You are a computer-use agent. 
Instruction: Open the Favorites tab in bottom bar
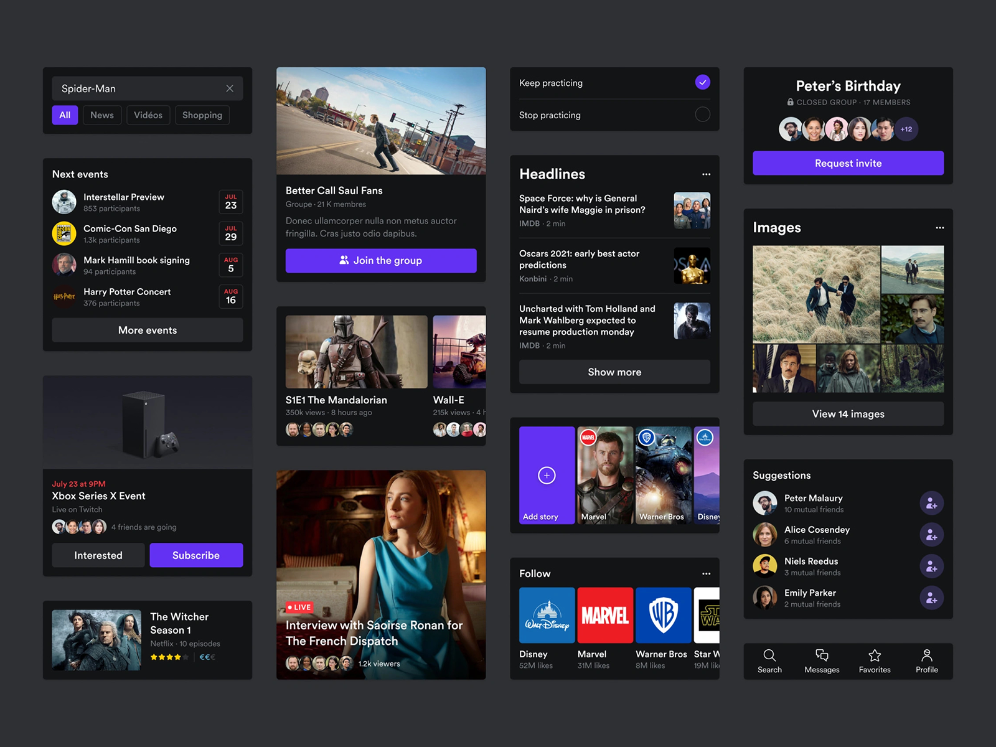[875, 661]
